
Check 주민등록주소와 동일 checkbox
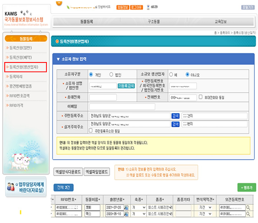pos(91,130)
